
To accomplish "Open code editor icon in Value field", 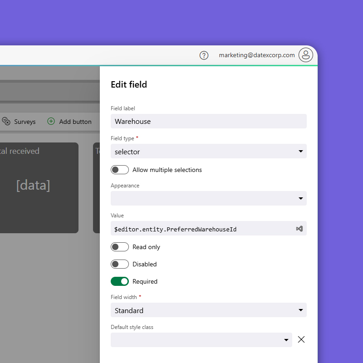I will point(299,229).
